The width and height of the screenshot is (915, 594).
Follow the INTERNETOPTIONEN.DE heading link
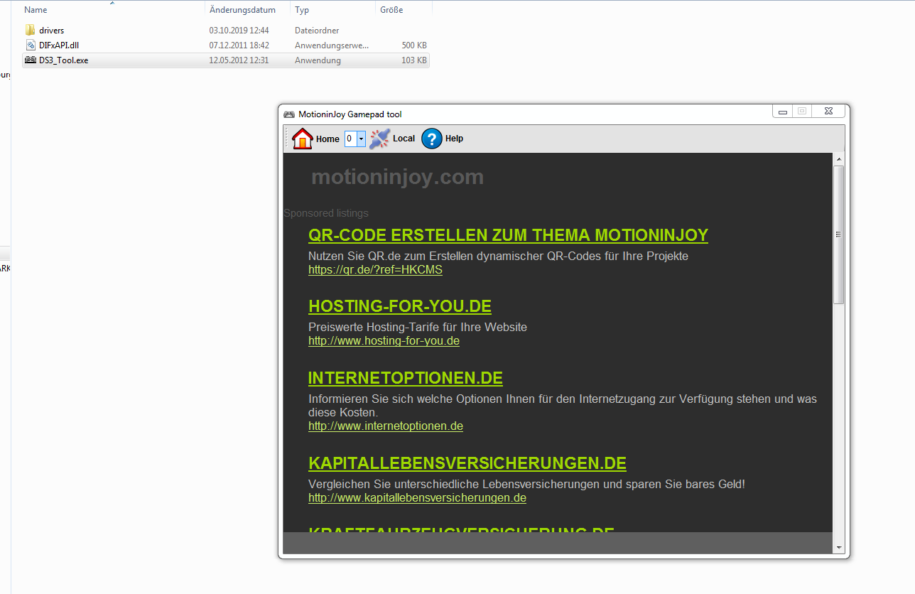click(405, 377)
